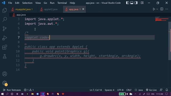
Task: Open Customize Layout menu
Action: [x=142, y=3]
